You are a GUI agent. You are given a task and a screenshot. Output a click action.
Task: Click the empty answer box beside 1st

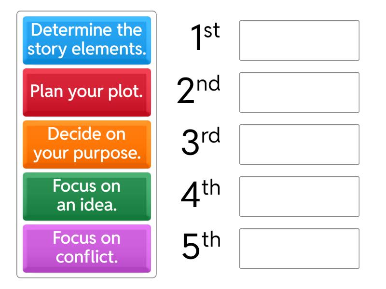pos(299,40)
